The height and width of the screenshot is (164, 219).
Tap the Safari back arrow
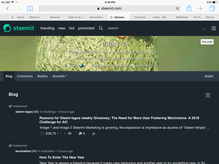point(8,9)
